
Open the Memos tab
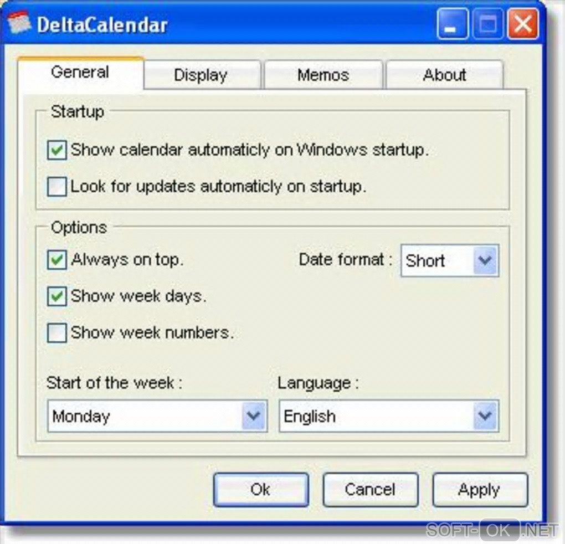(323, 75)
